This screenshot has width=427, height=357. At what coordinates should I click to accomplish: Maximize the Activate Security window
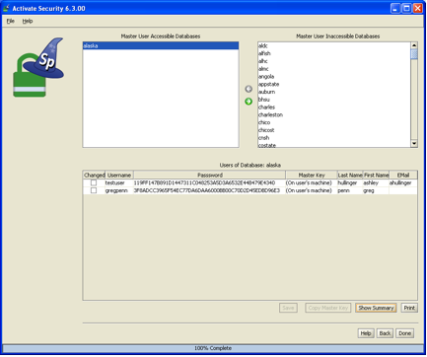406,8
